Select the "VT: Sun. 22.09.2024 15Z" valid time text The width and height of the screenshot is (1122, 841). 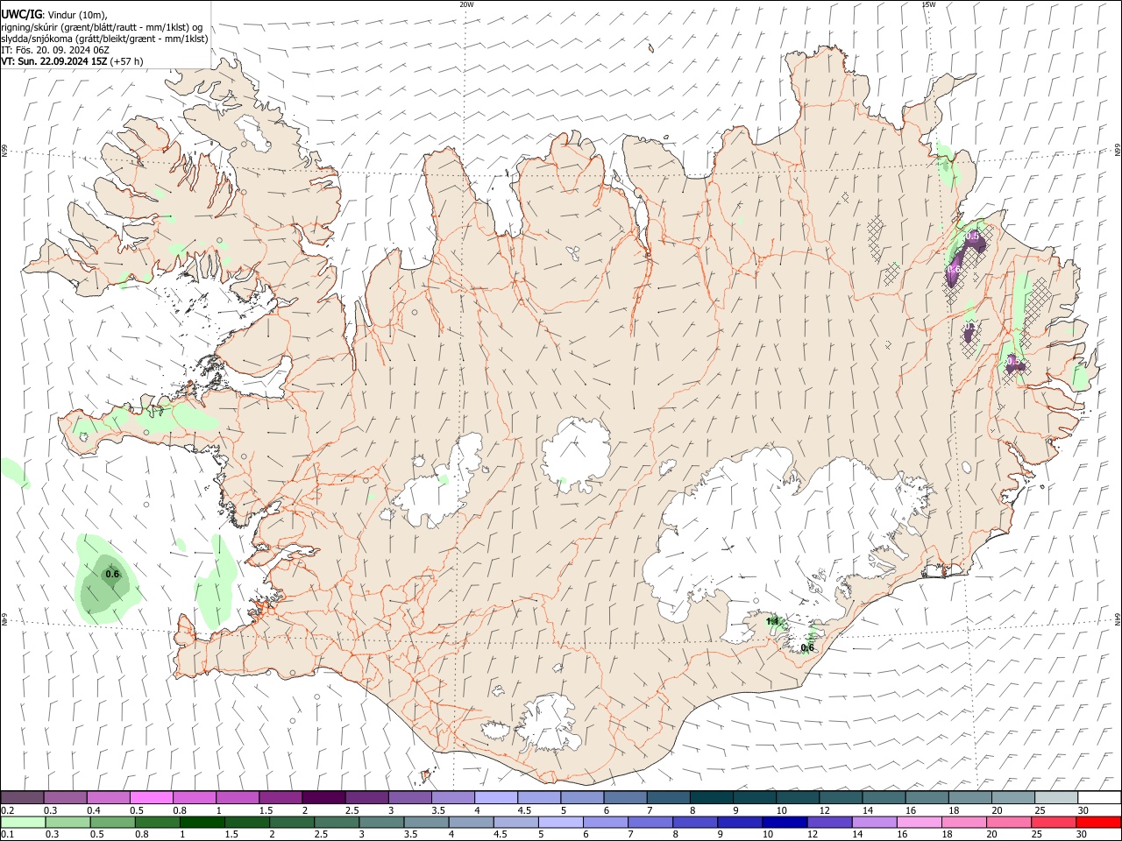click(x=54, y=61)
